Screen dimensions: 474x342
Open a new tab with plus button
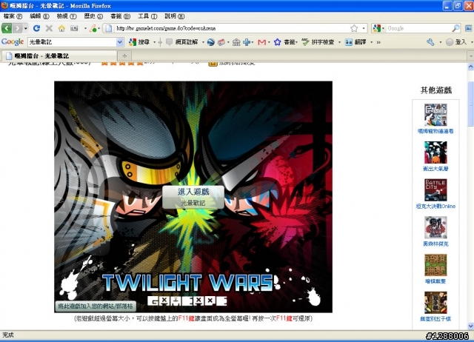pyautogui.click(x=124, y=56)
